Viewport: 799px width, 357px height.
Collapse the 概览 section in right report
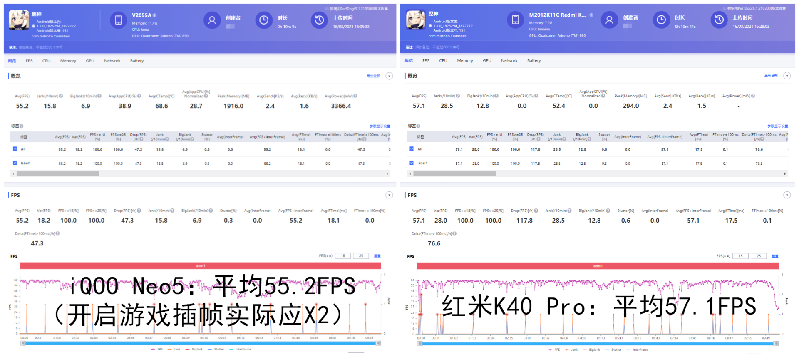click(787, 76)
